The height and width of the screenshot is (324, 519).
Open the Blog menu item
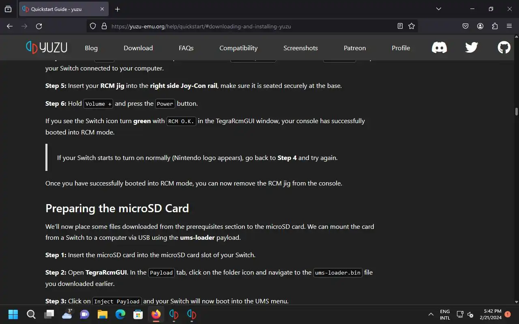[91, 48]
